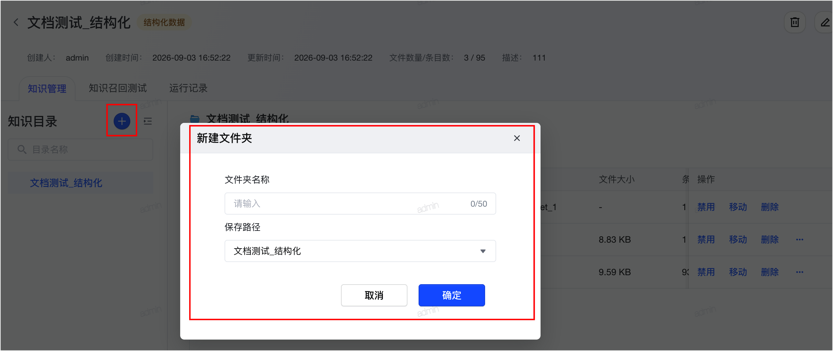Click the 8.83 KB file size cell
The image size is (833, 351).
tap(615, 240)
